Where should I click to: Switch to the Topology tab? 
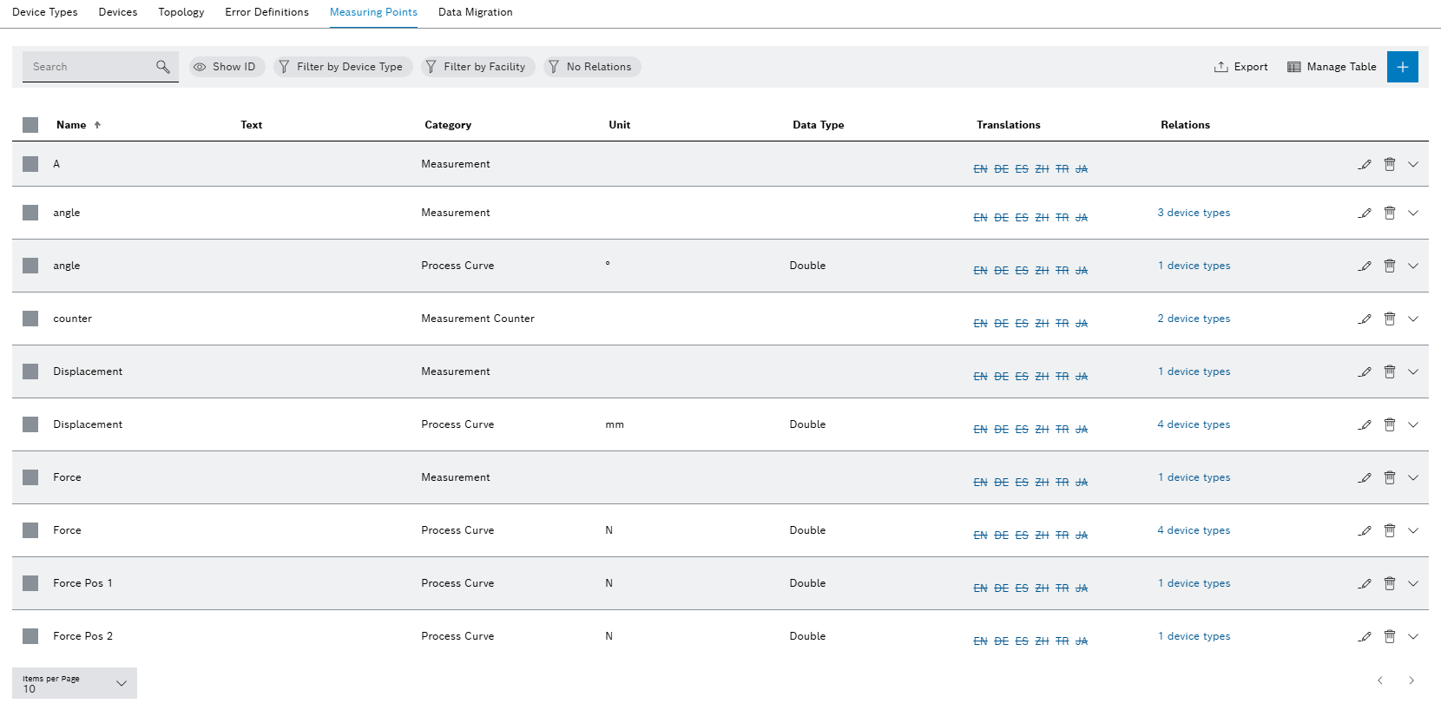(181, 12)
